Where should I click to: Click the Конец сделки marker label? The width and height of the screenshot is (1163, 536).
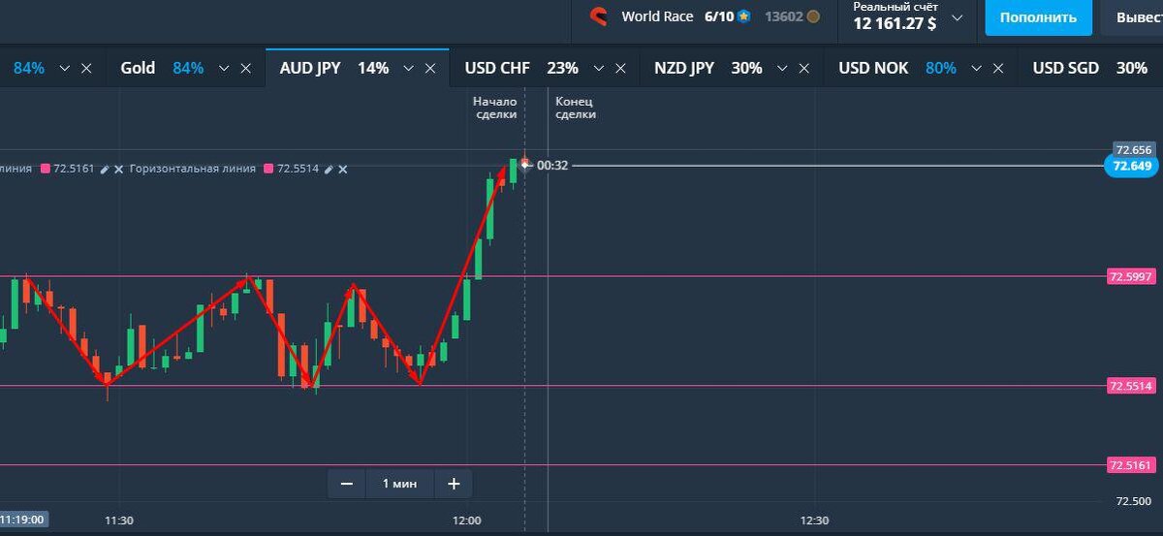576,108
